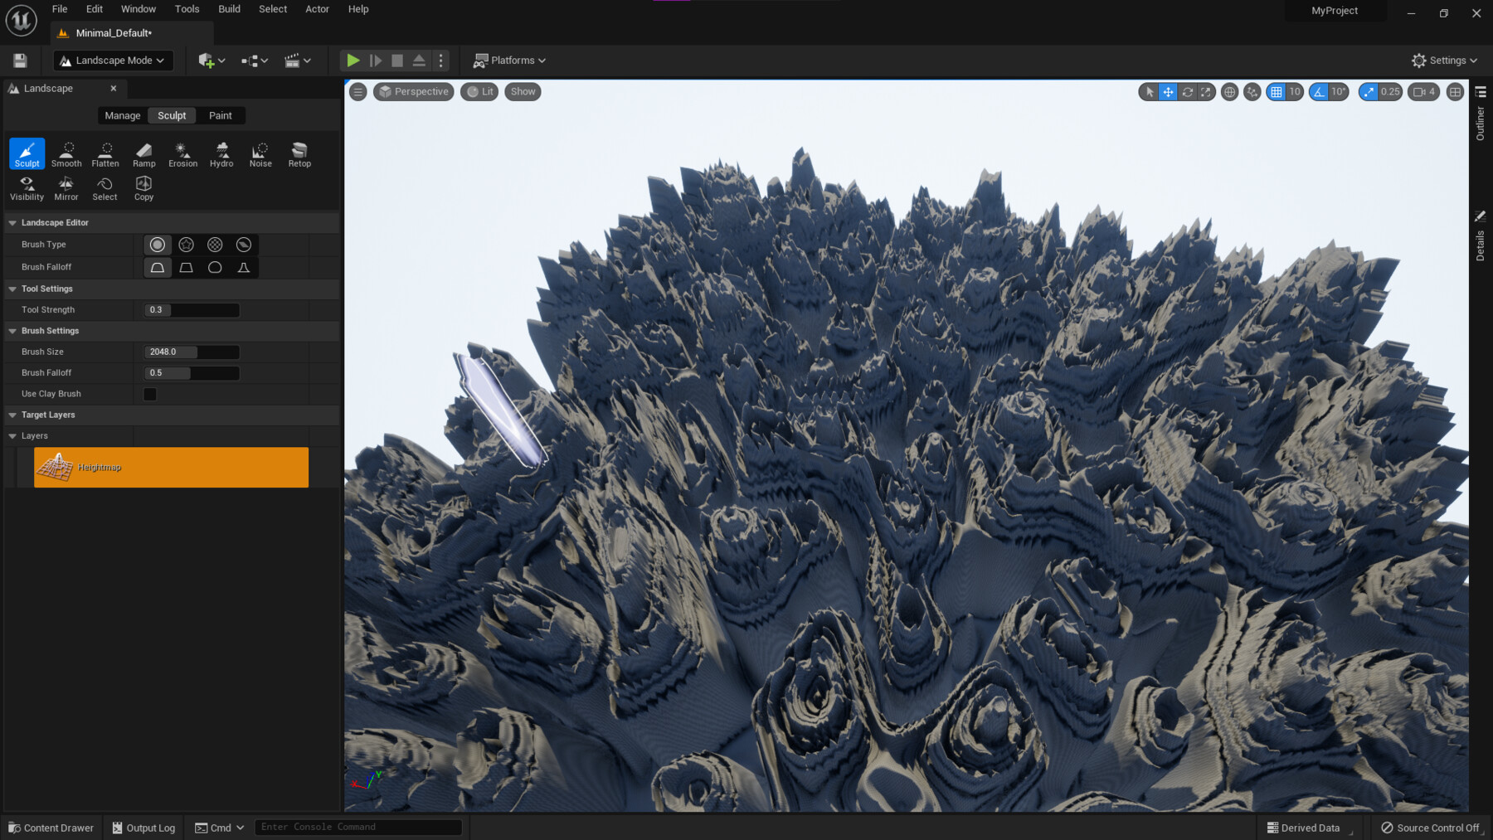
Task: Enable the Use Clay Brush option
Action: [x=149, y=394]
